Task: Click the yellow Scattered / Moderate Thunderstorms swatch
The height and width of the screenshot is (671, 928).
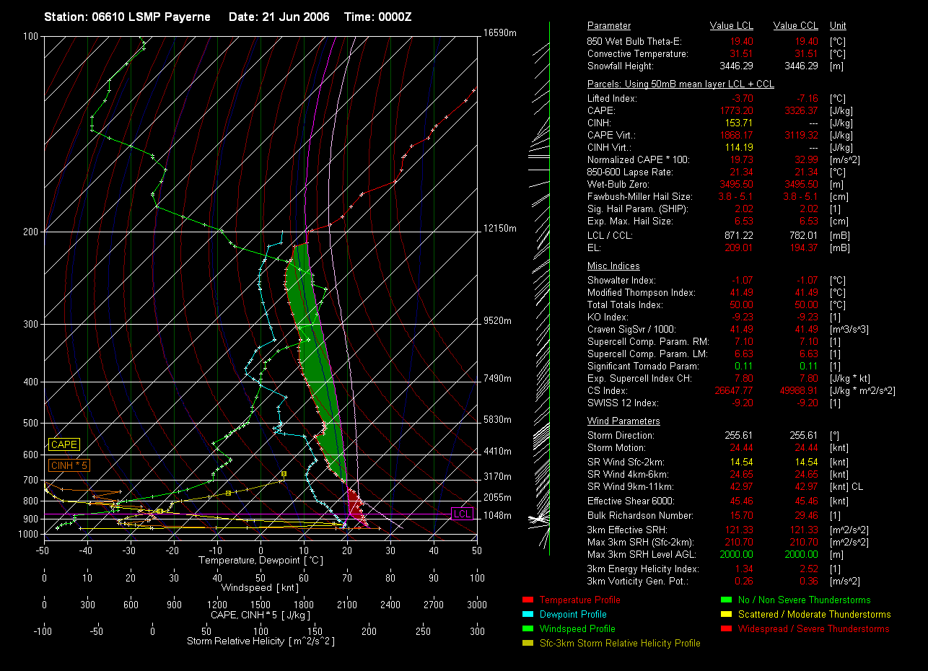Action: click(725, 614)
